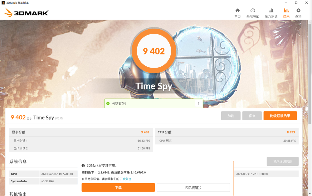This screenshot has height=196, width=312.
Task: Click the 显示详细信息 show details button
Action: [283, 161]
